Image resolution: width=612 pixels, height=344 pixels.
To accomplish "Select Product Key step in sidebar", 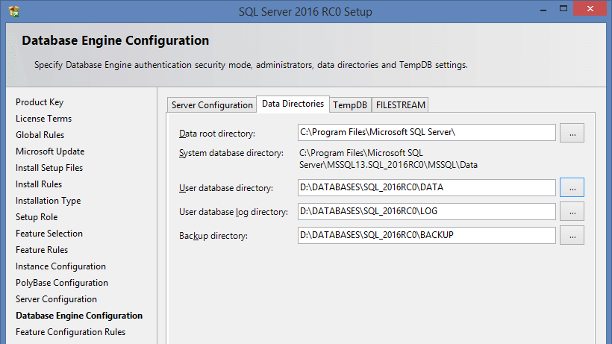I will [x=40, y=102].
